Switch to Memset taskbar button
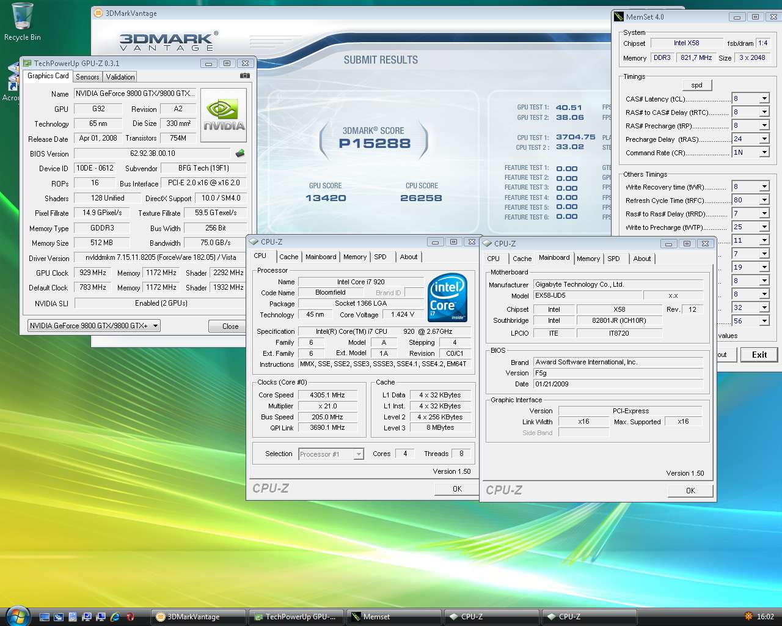Screen dimensions: 782x626 (395, 617)
